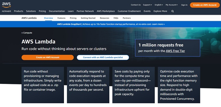This screenshot has width=221, height=107.
Task: Open the Events menu
Action: [x=147, y=11]
